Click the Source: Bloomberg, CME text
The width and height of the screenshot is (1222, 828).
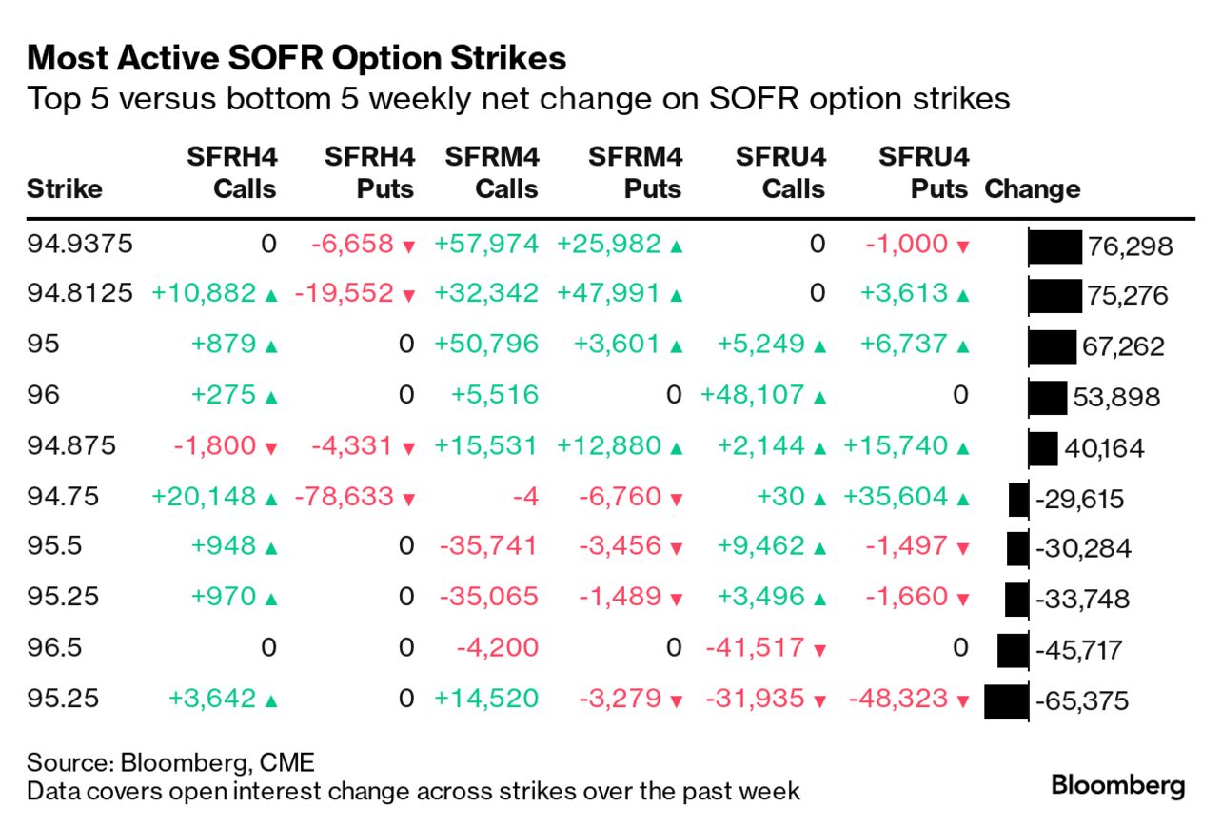point(170,762)
